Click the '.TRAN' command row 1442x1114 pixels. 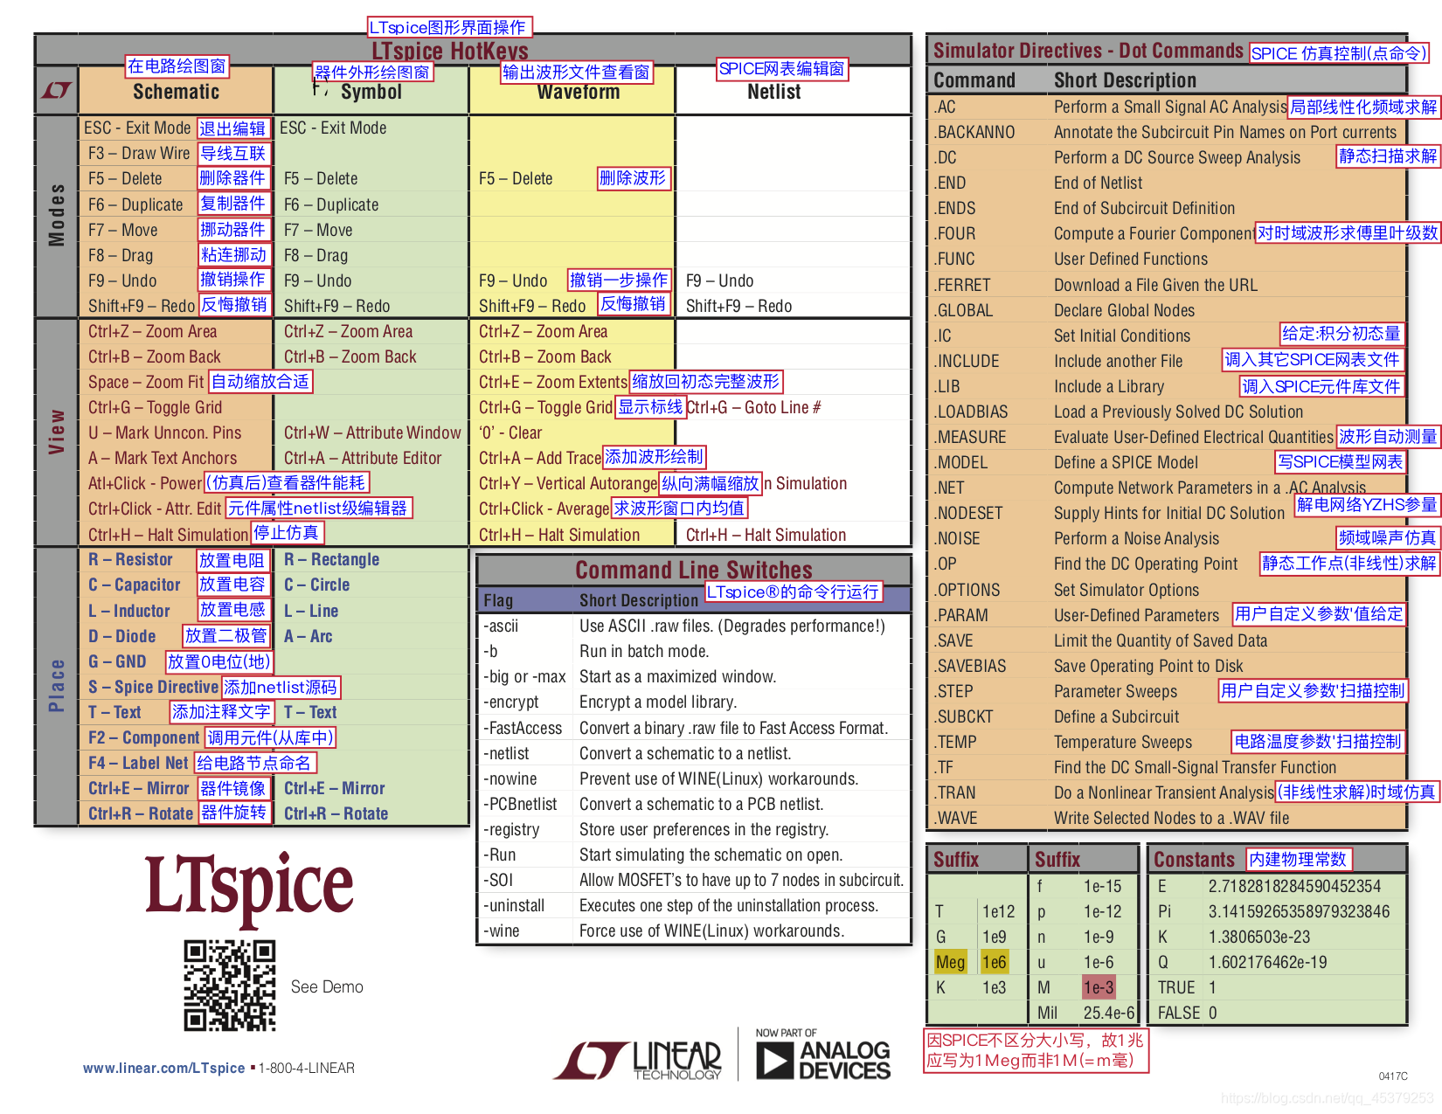tap(1167, 792)
